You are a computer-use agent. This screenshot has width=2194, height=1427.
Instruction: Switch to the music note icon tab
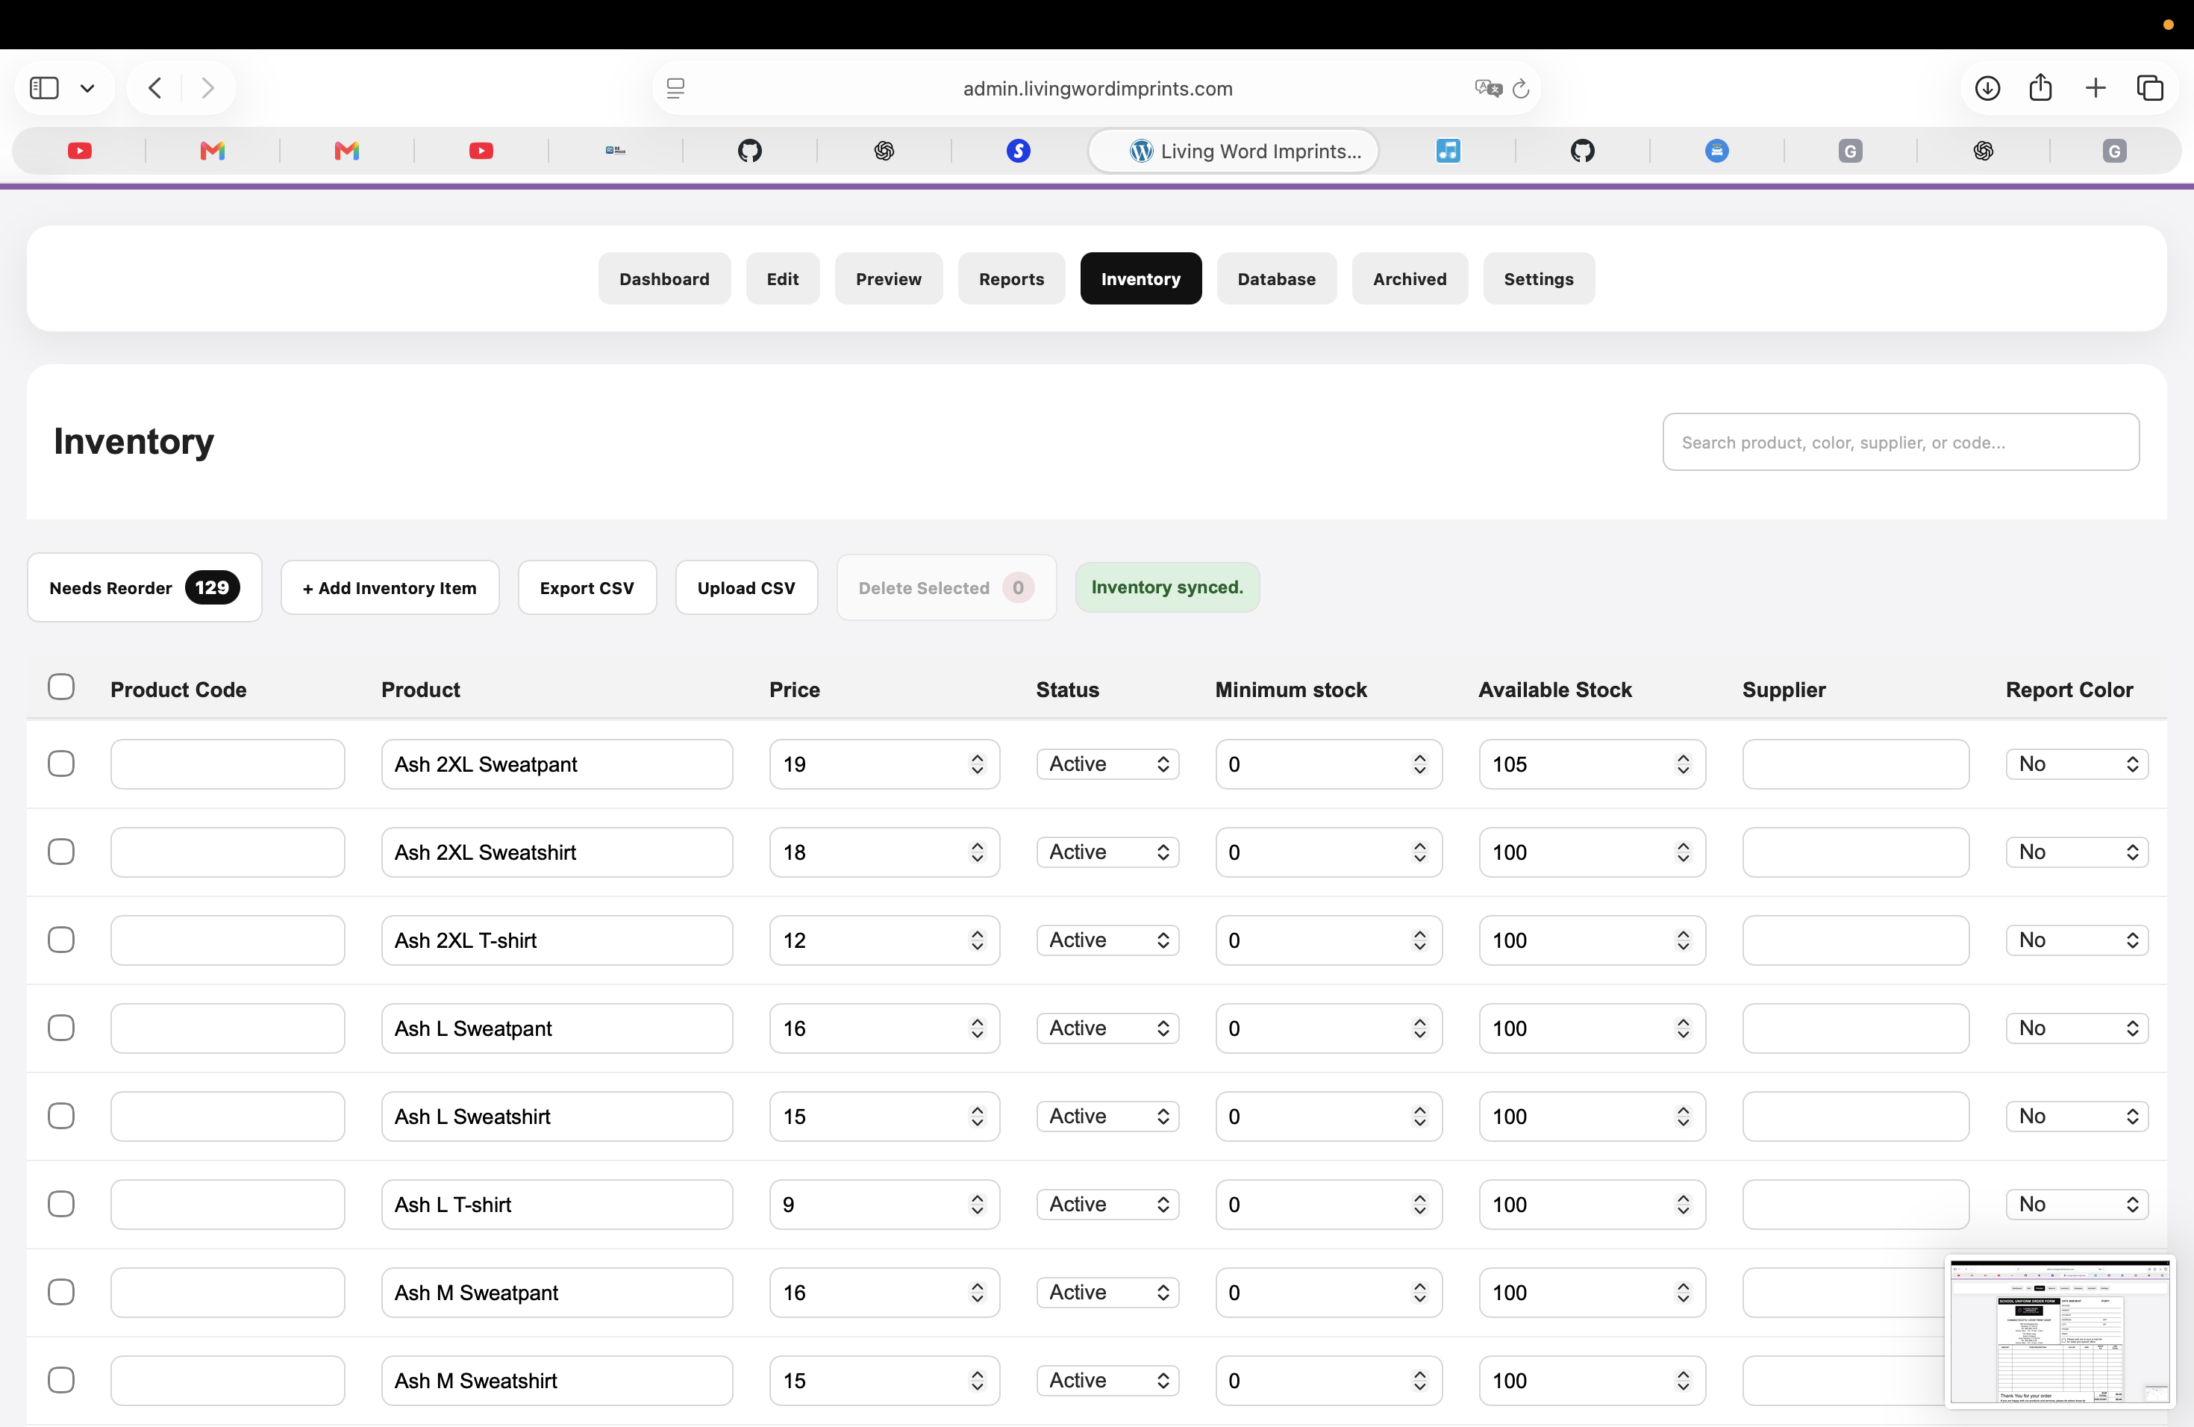(1448, 152)
